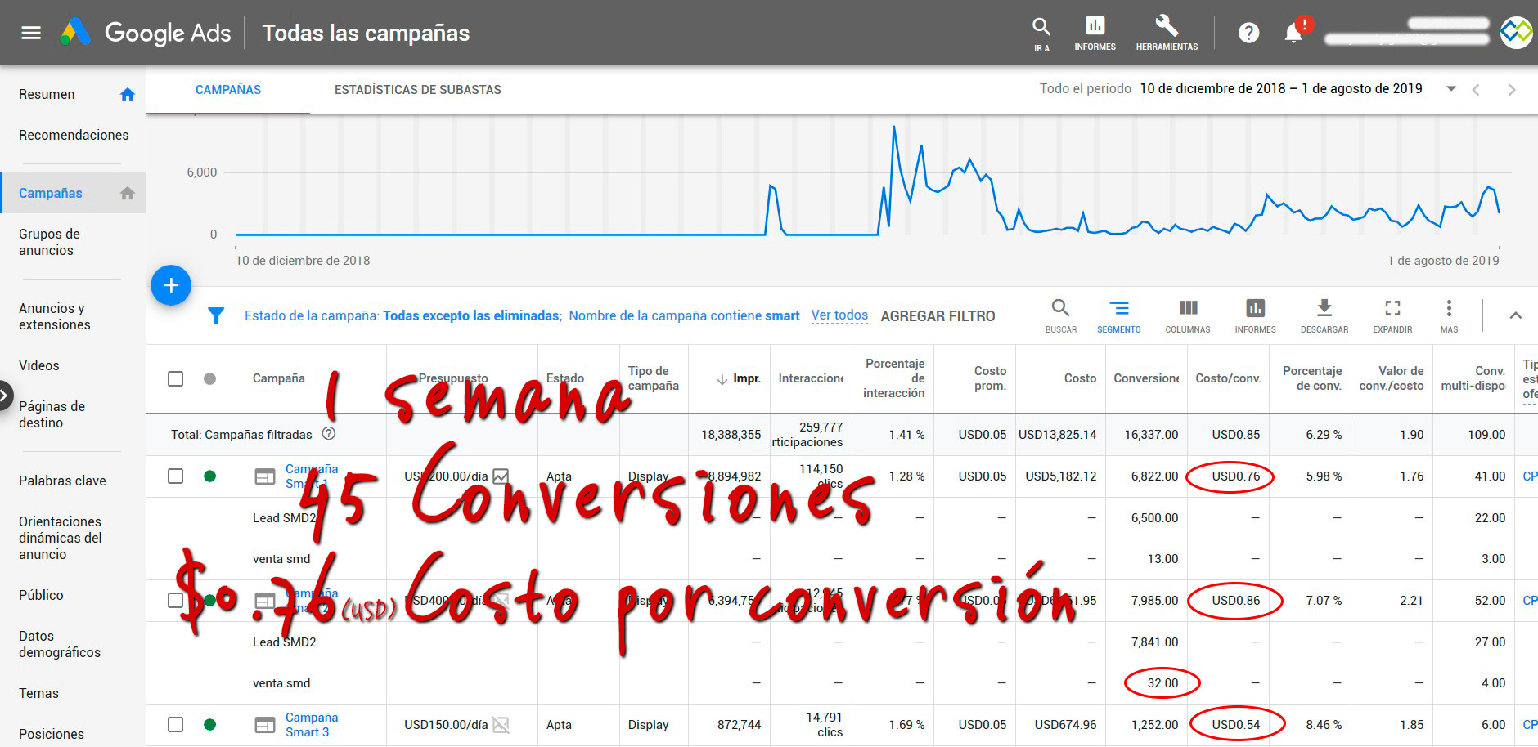Click the status dot column header
The height and width of the screenshot is (747, 1538).
coord(209,378)
